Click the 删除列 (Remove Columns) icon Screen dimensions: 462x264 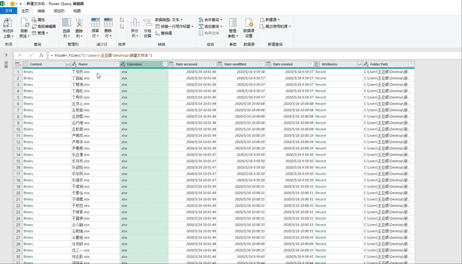pyautogui.click(x=79, y=22)
